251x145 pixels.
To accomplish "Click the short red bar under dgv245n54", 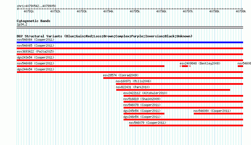I will (x=144, y=114).
